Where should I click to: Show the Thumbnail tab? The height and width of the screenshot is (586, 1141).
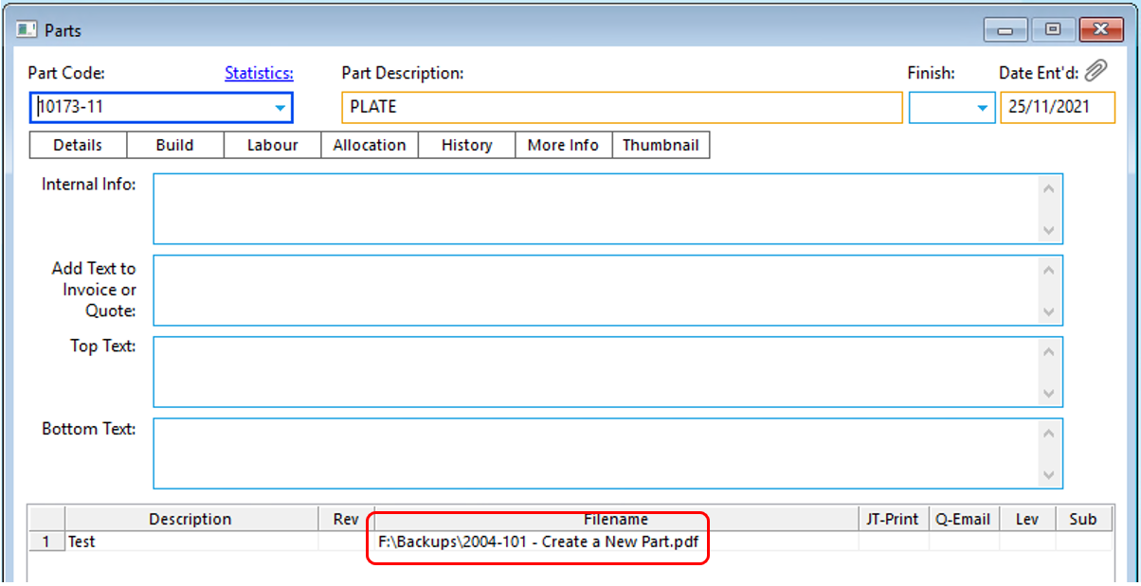661,145
